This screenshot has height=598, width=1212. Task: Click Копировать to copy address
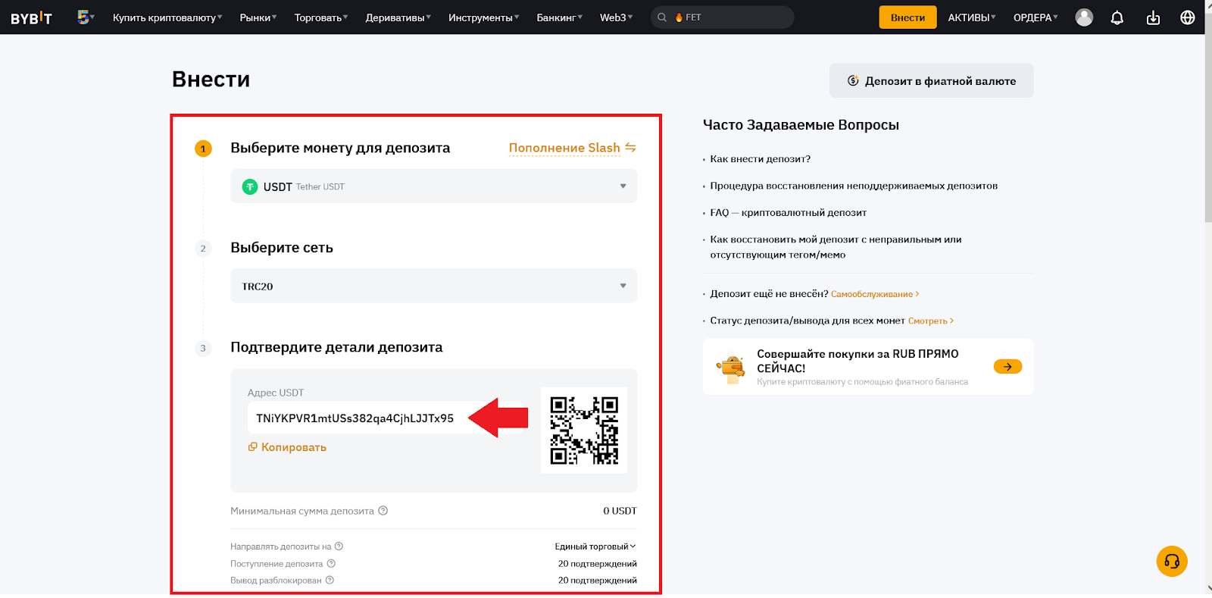pos(287,447)
